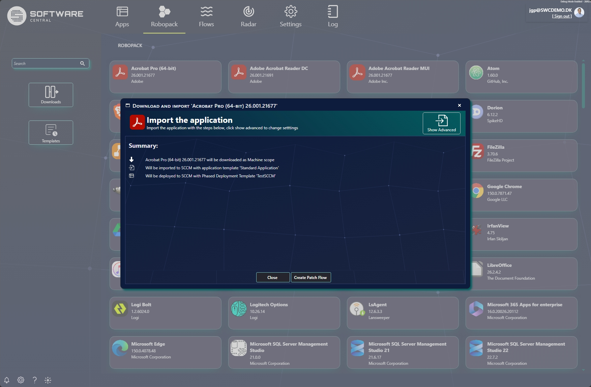This screenshot has height=387, width=591.
Task: Select the Microsoft 365 Apps icon
Action: tap(476, 309)
